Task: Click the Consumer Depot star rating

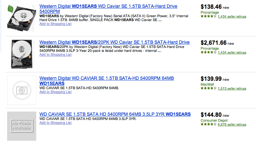Action: pyautogui.click(x=208, y=124)
